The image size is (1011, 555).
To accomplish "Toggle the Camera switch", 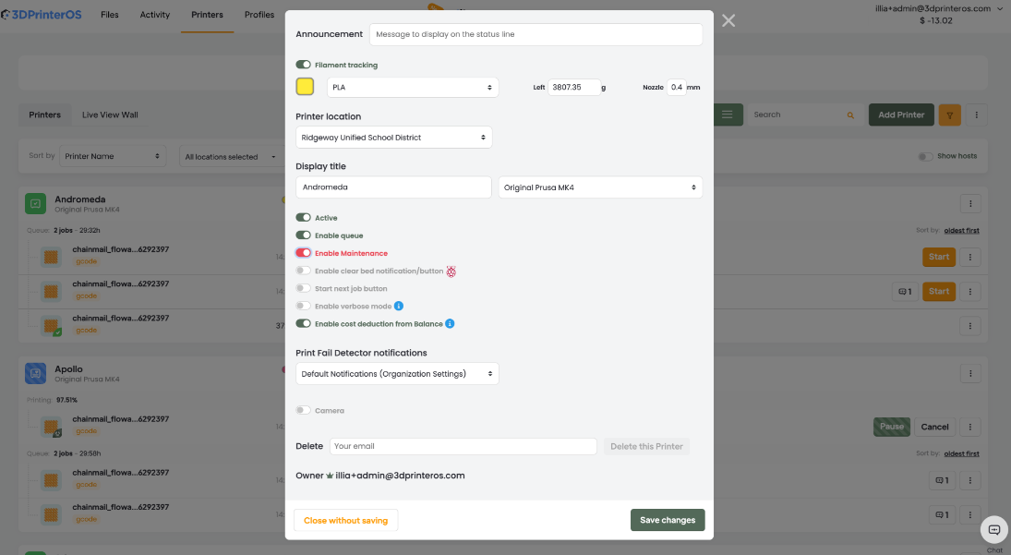I will 303,410.
